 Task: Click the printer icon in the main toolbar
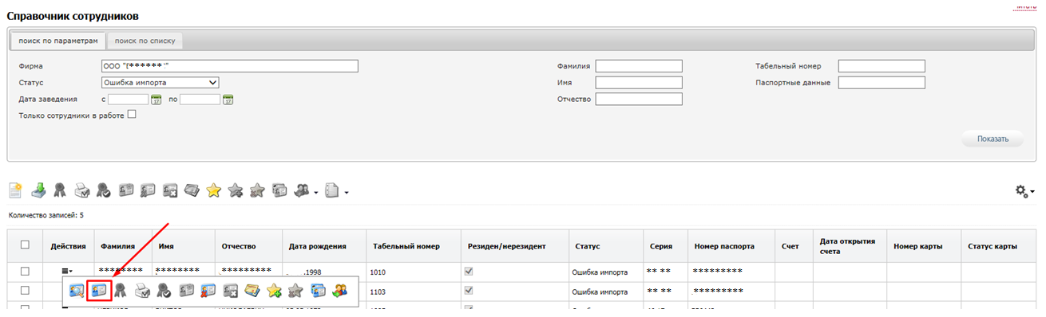pyautogui.click(x=81, y=190)
